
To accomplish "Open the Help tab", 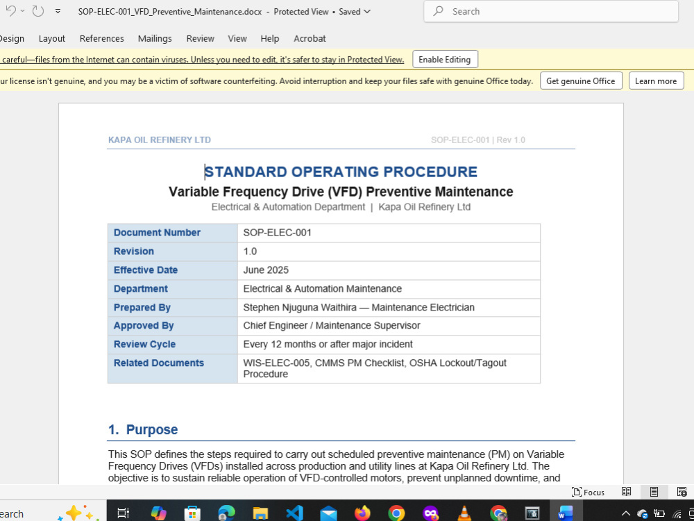I will click(x=269, y=38).
